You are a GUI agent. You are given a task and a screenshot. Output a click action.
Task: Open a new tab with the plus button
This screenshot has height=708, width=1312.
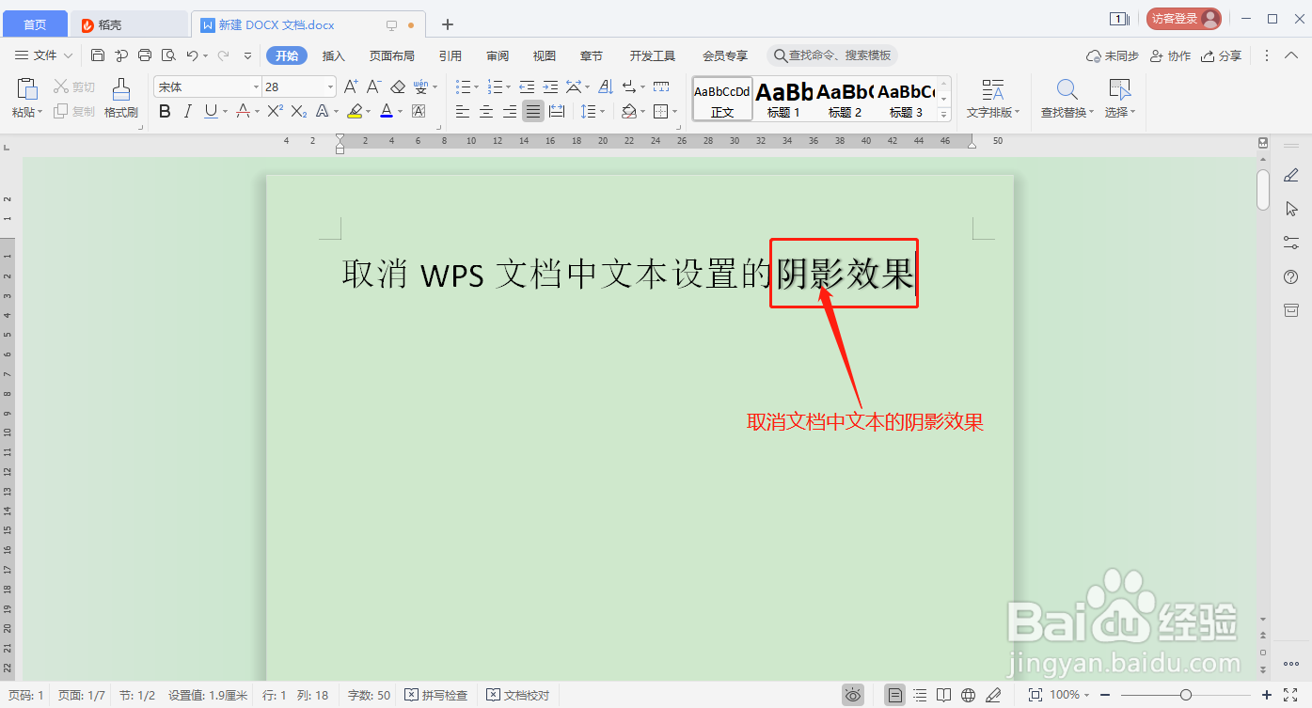pyautogui.click(x=448, y=24)
